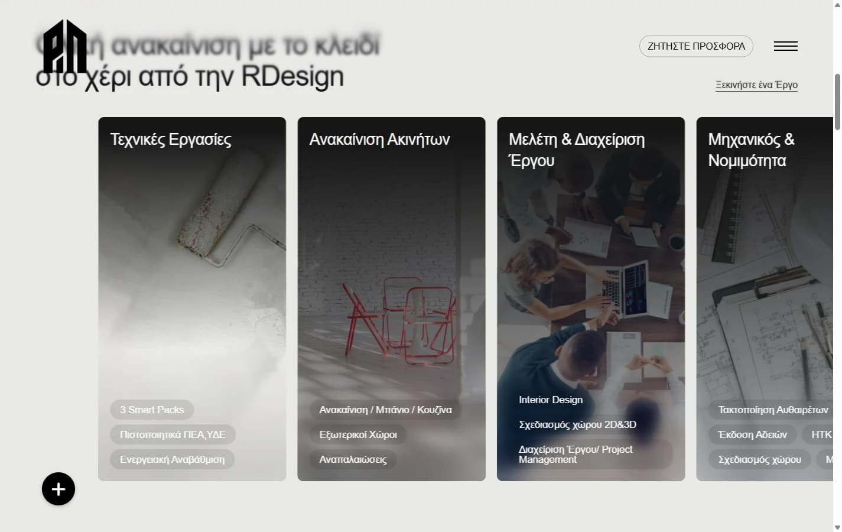The width and height of the screenshot is (842, 532).
Task: Follow the Ξεκινήστε ένα Έργο link
Action: [x=756, y=85]
